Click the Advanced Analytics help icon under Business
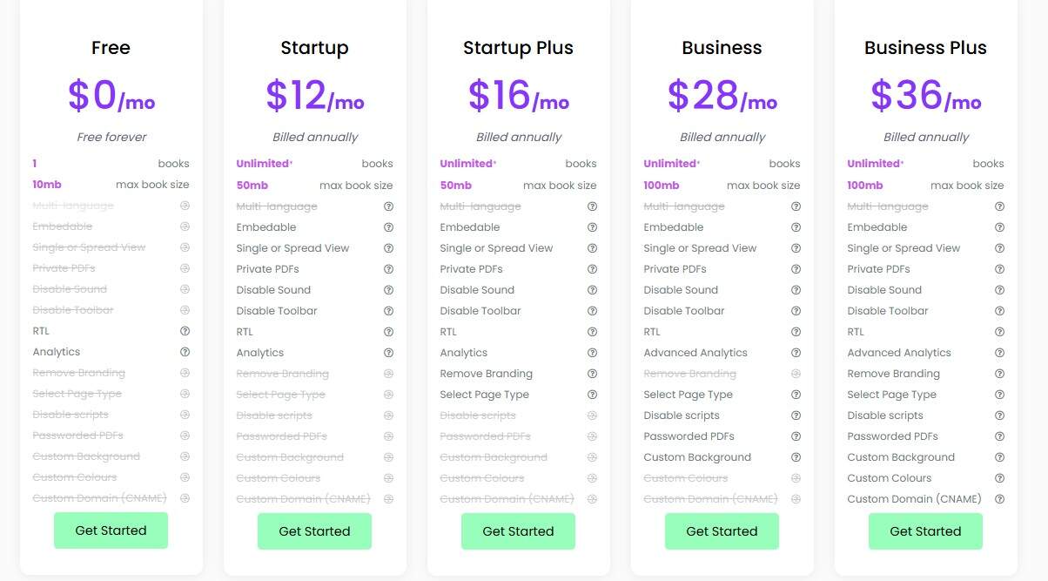 tap(796, 352)
